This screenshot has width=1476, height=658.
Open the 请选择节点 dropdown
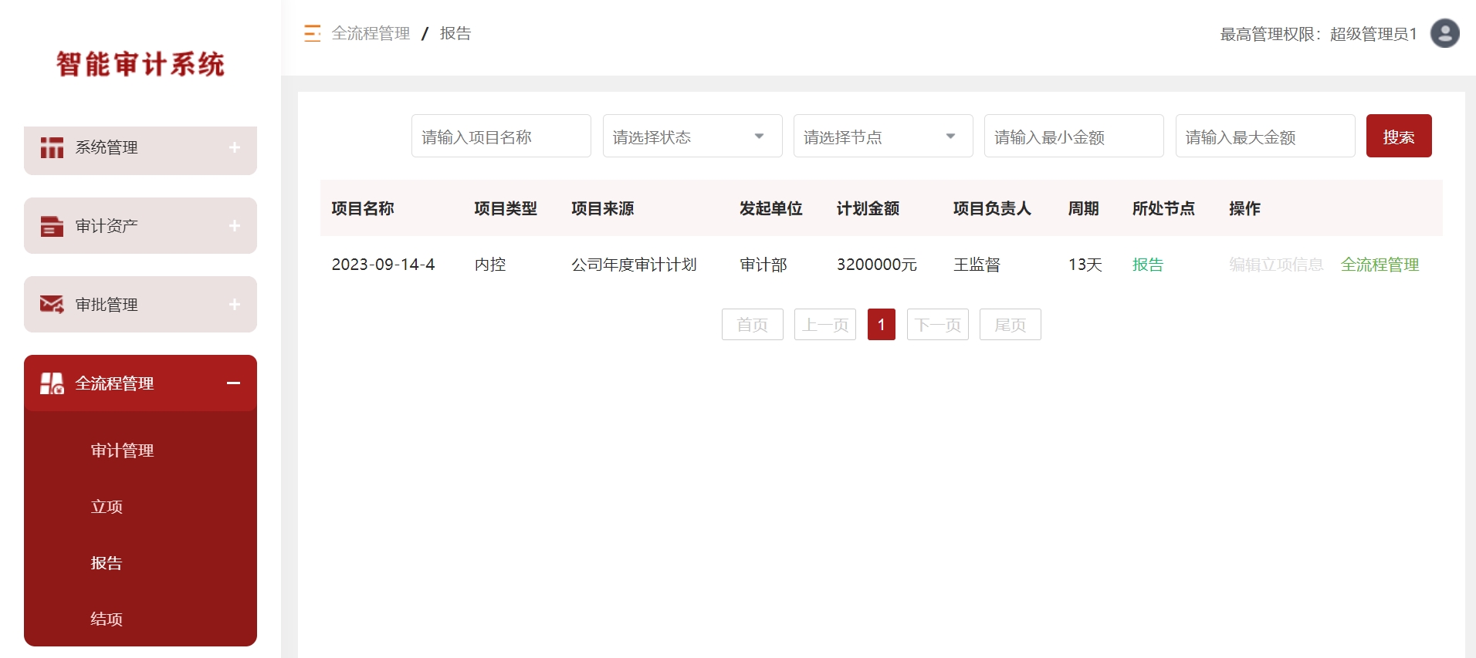[882, 137]
